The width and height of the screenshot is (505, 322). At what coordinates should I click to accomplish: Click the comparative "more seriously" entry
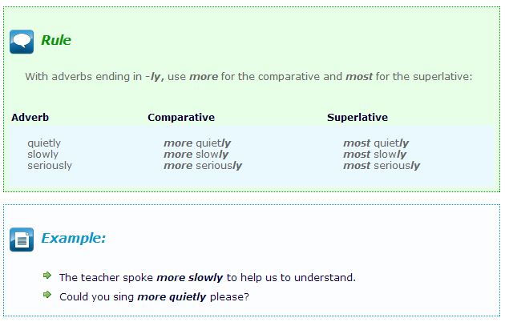coord(203,166)
